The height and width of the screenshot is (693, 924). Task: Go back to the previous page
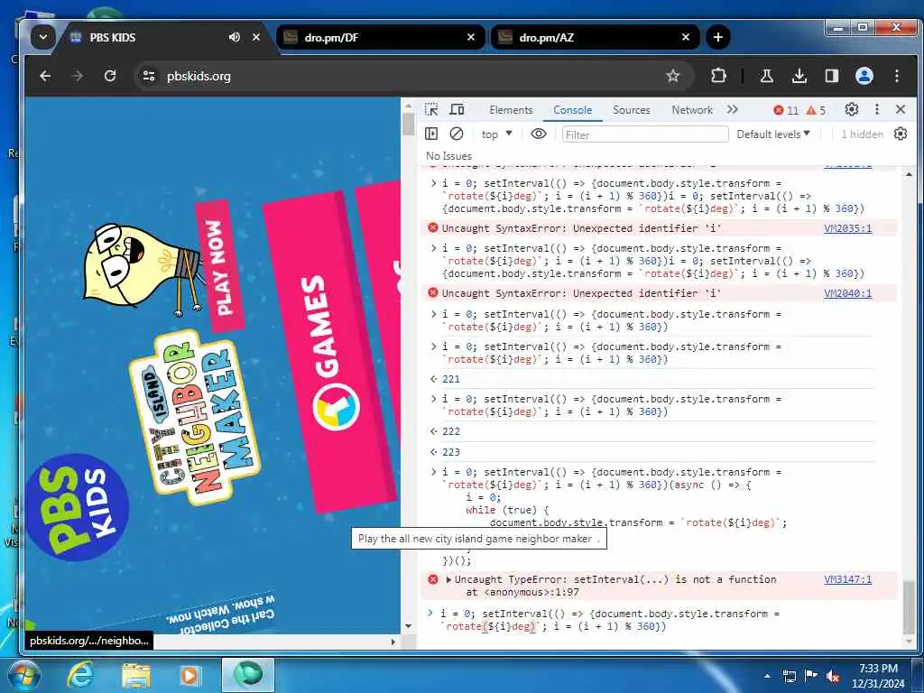[45, 76]
